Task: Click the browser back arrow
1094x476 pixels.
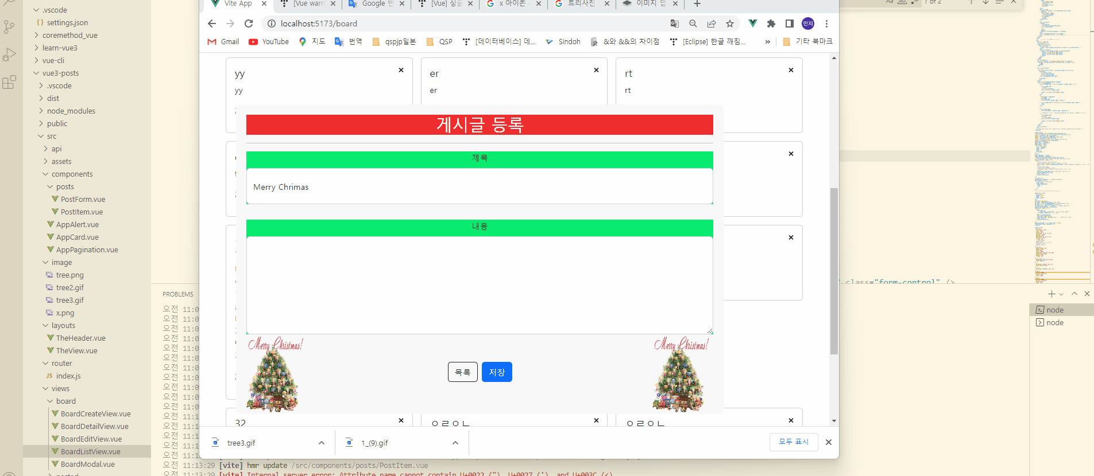Action: [x=212, y=24]
